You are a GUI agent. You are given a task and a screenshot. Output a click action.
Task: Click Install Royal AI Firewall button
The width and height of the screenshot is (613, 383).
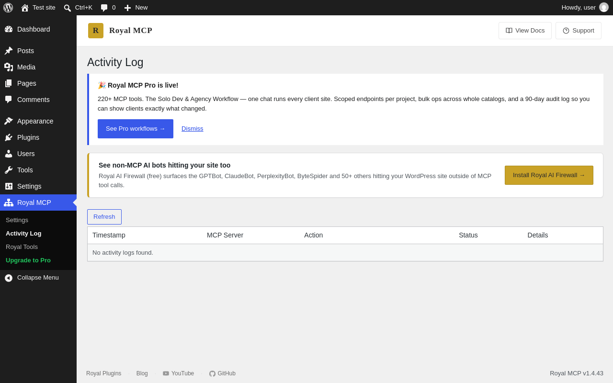pos(549,175)
